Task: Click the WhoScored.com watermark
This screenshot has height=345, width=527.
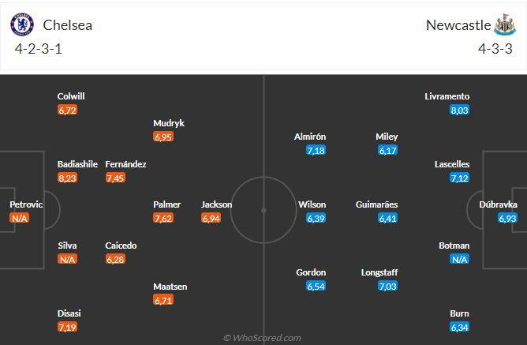Action: coord(262,338)
